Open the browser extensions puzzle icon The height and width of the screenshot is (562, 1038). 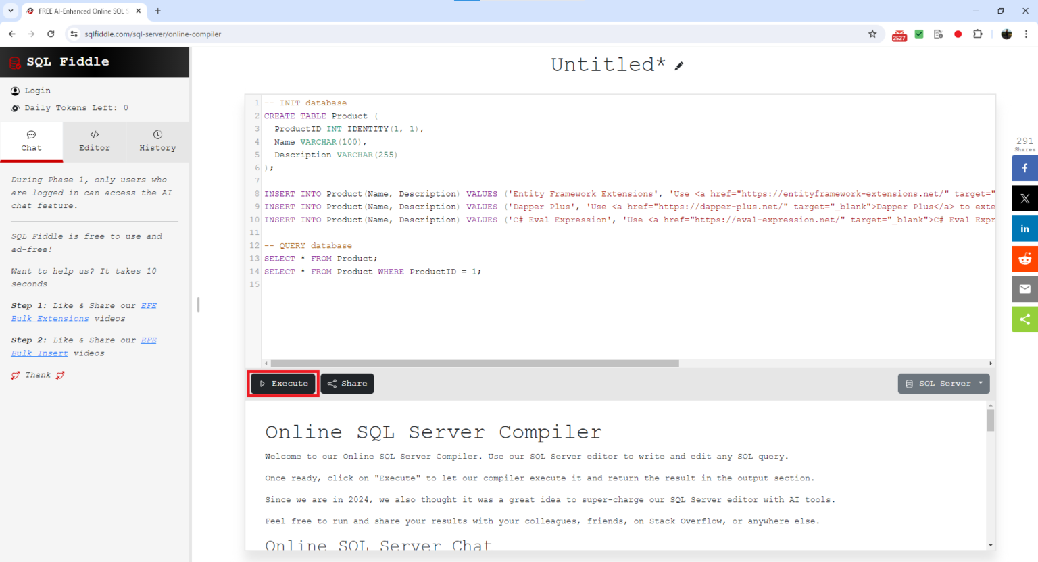[x=978, y=34]
